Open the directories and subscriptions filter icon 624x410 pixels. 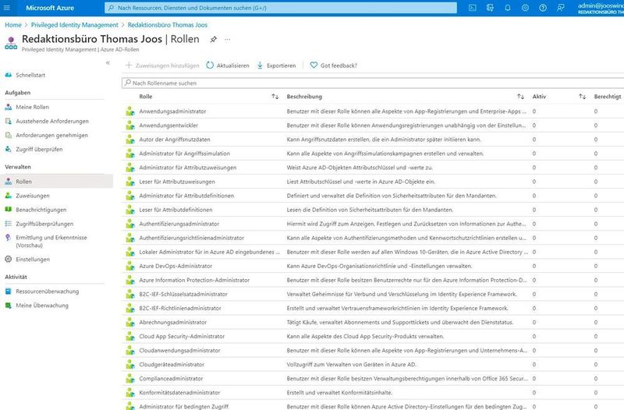pos(490,8)
